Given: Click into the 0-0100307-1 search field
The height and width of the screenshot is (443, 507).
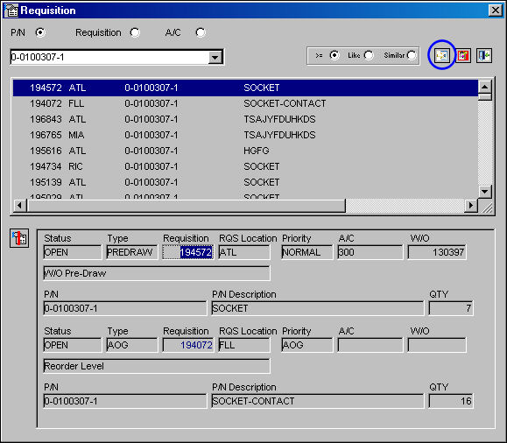Looking at the screenshot, I should coord(109,57).
